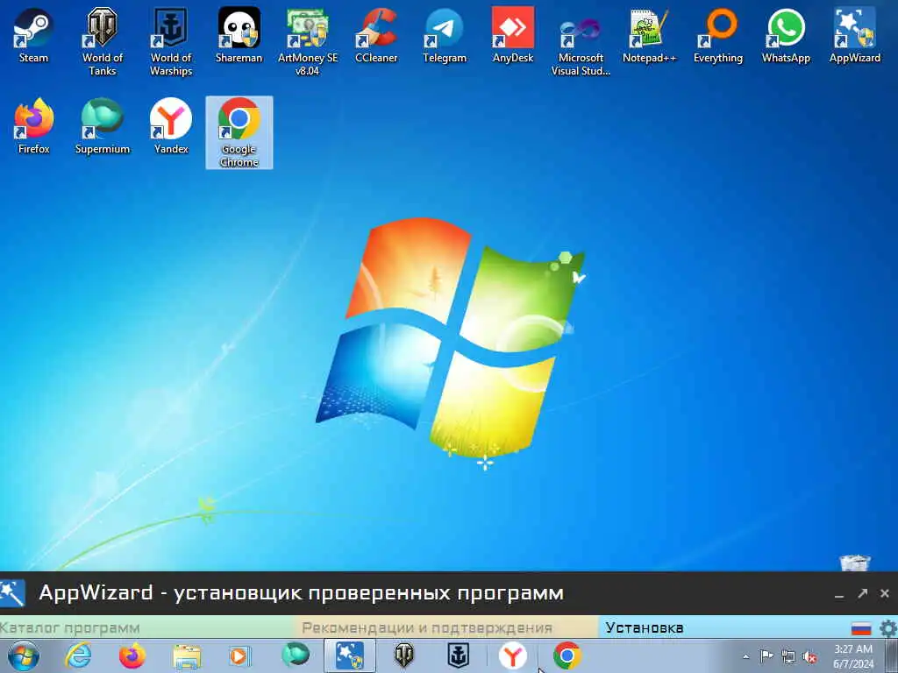This screenshot has height=673, width=898.
Task: Click the Recycle Bin on desktop
Action: pos(855,563)
